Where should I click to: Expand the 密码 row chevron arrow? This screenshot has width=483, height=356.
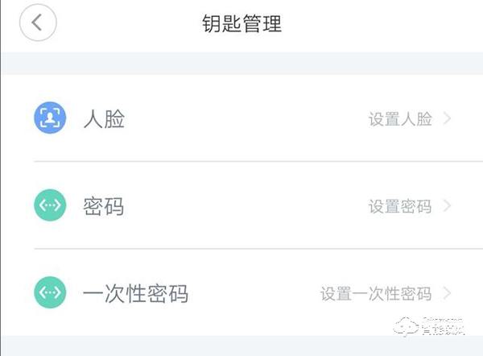click(448, 206)
